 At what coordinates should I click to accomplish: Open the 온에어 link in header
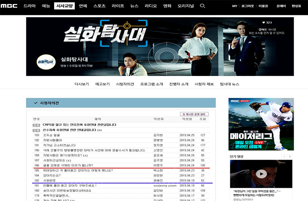click(281, 6)
